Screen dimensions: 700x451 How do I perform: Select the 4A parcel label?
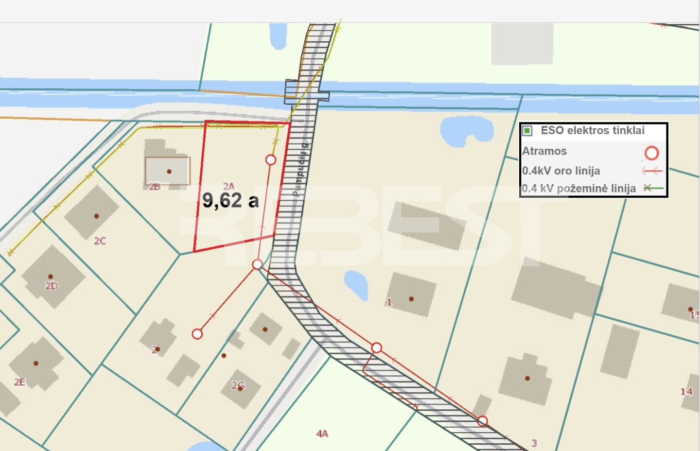coord(322,434)
